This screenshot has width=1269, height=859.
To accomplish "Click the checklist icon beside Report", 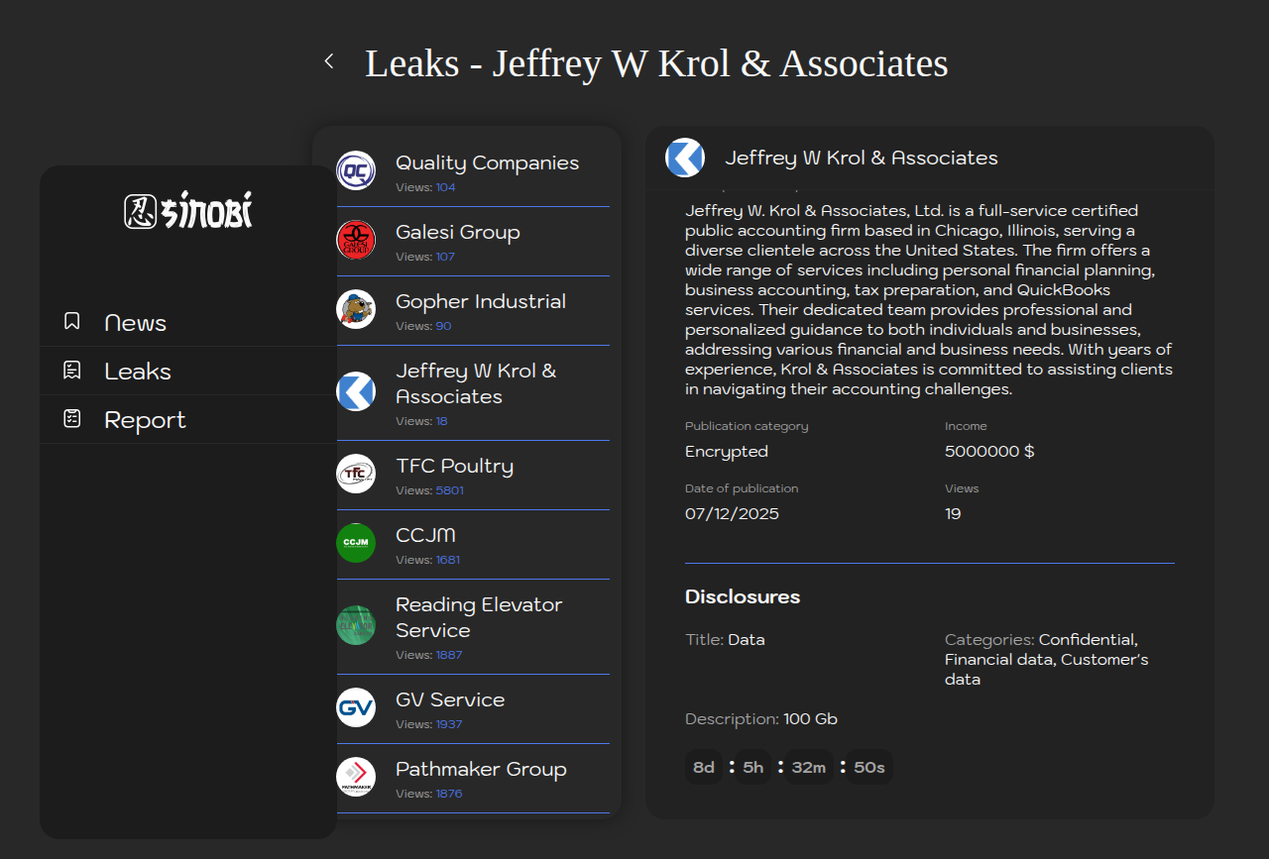I will (71, 418).
